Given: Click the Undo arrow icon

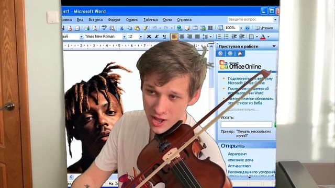Looking at the screenshot, I should [155, 28].
